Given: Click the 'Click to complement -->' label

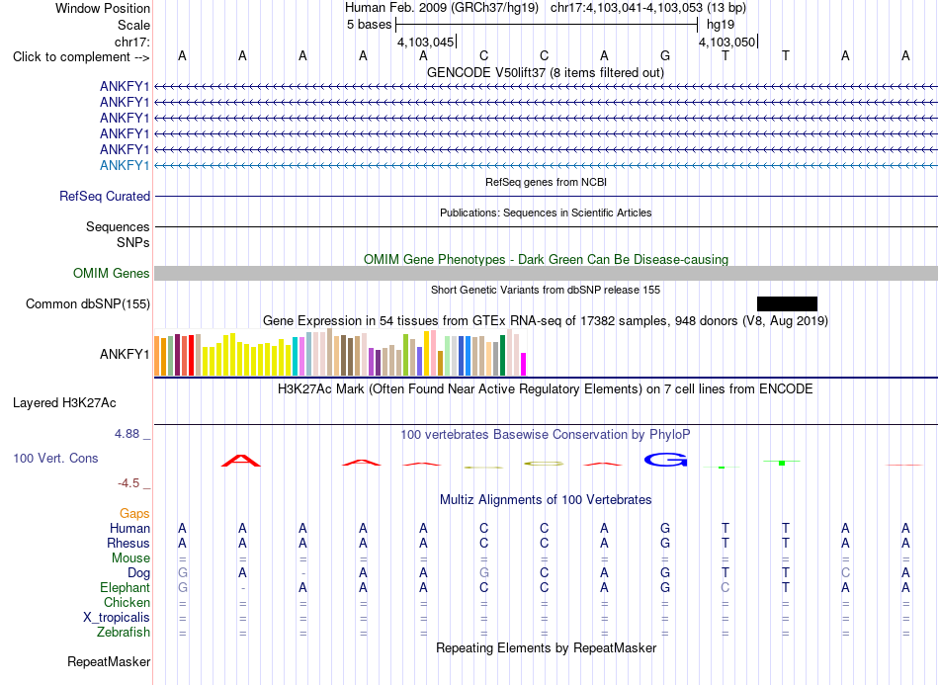Looking at the screenshot, I should [x=81, y=57].
